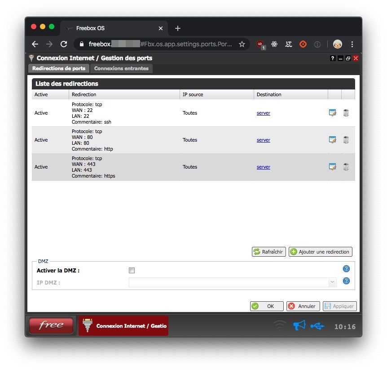Confirm with the OK button

point(267,306)
